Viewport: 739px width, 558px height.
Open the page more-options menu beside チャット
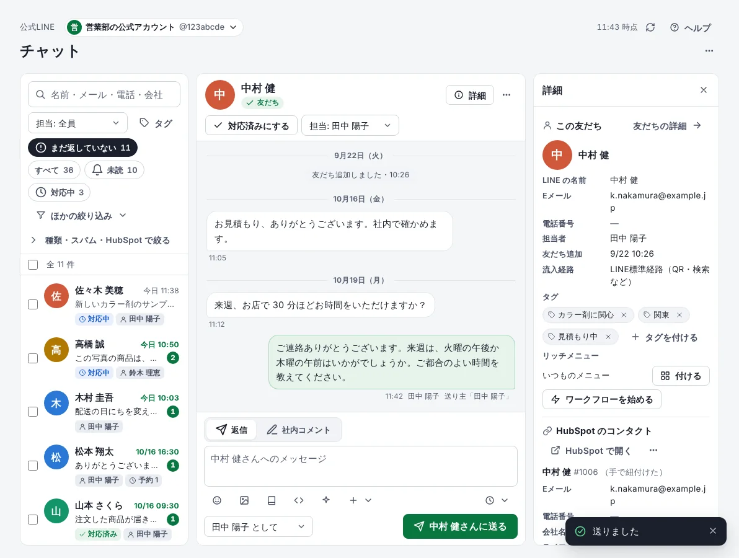pyautogui.click(x=709, y=51)
